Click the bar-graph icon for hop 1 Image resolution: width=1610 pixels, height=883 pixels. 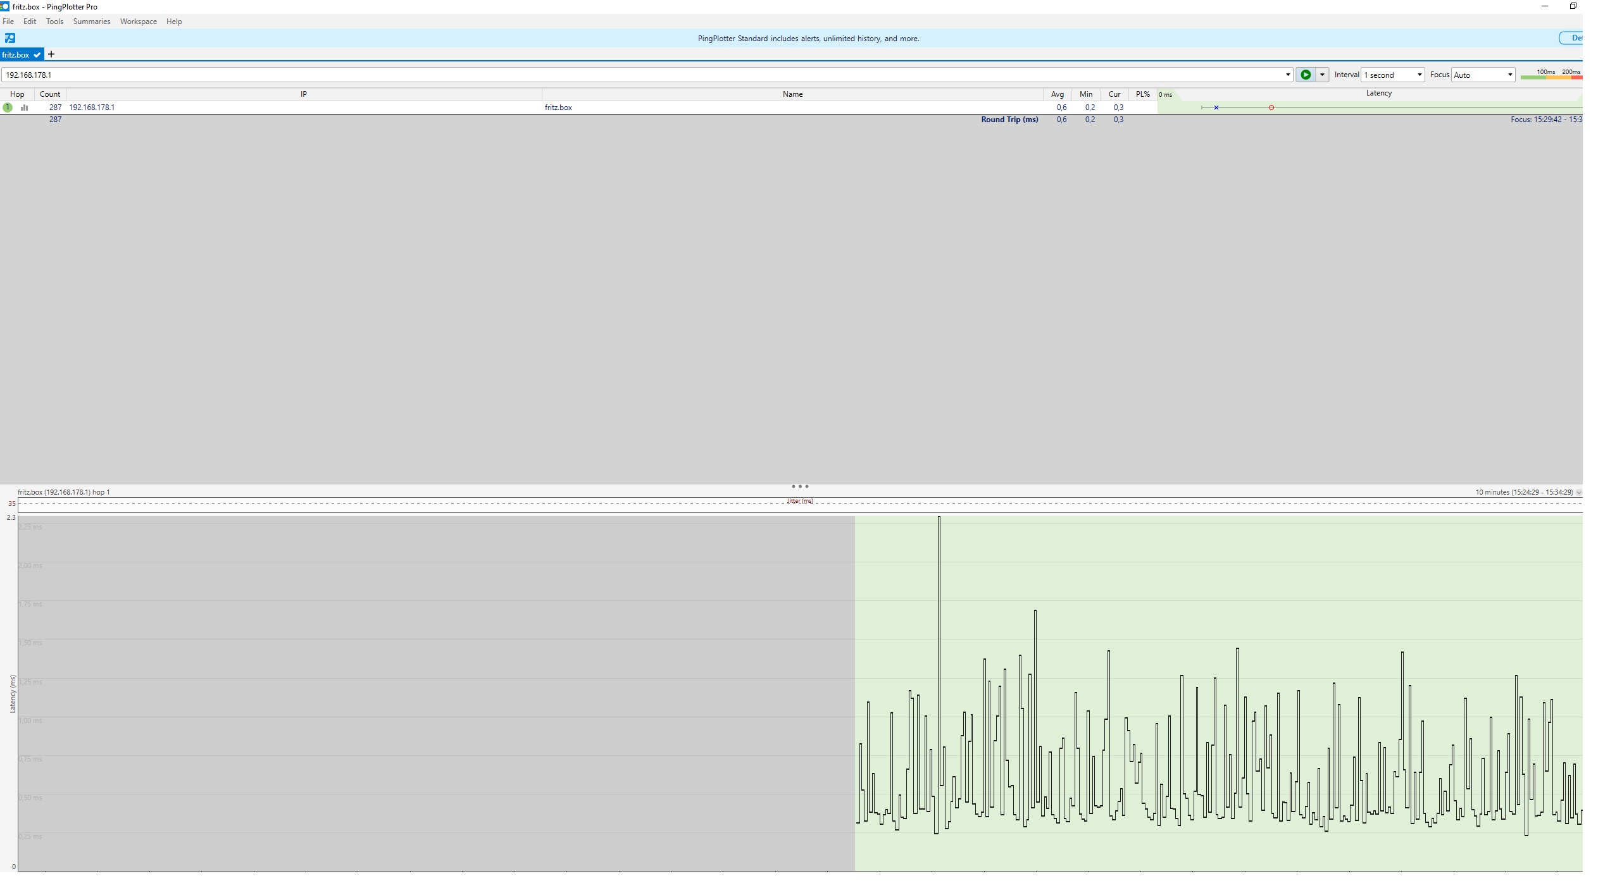(25, 108)
